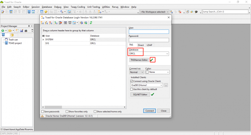
Task: Click the save project icon in Project Manager
Action: (22, 31)
